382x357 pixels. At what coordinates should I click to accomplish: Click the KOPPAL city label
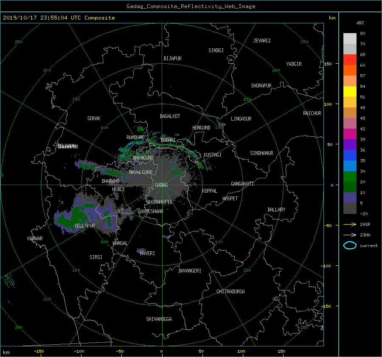[x=210, y=191]
